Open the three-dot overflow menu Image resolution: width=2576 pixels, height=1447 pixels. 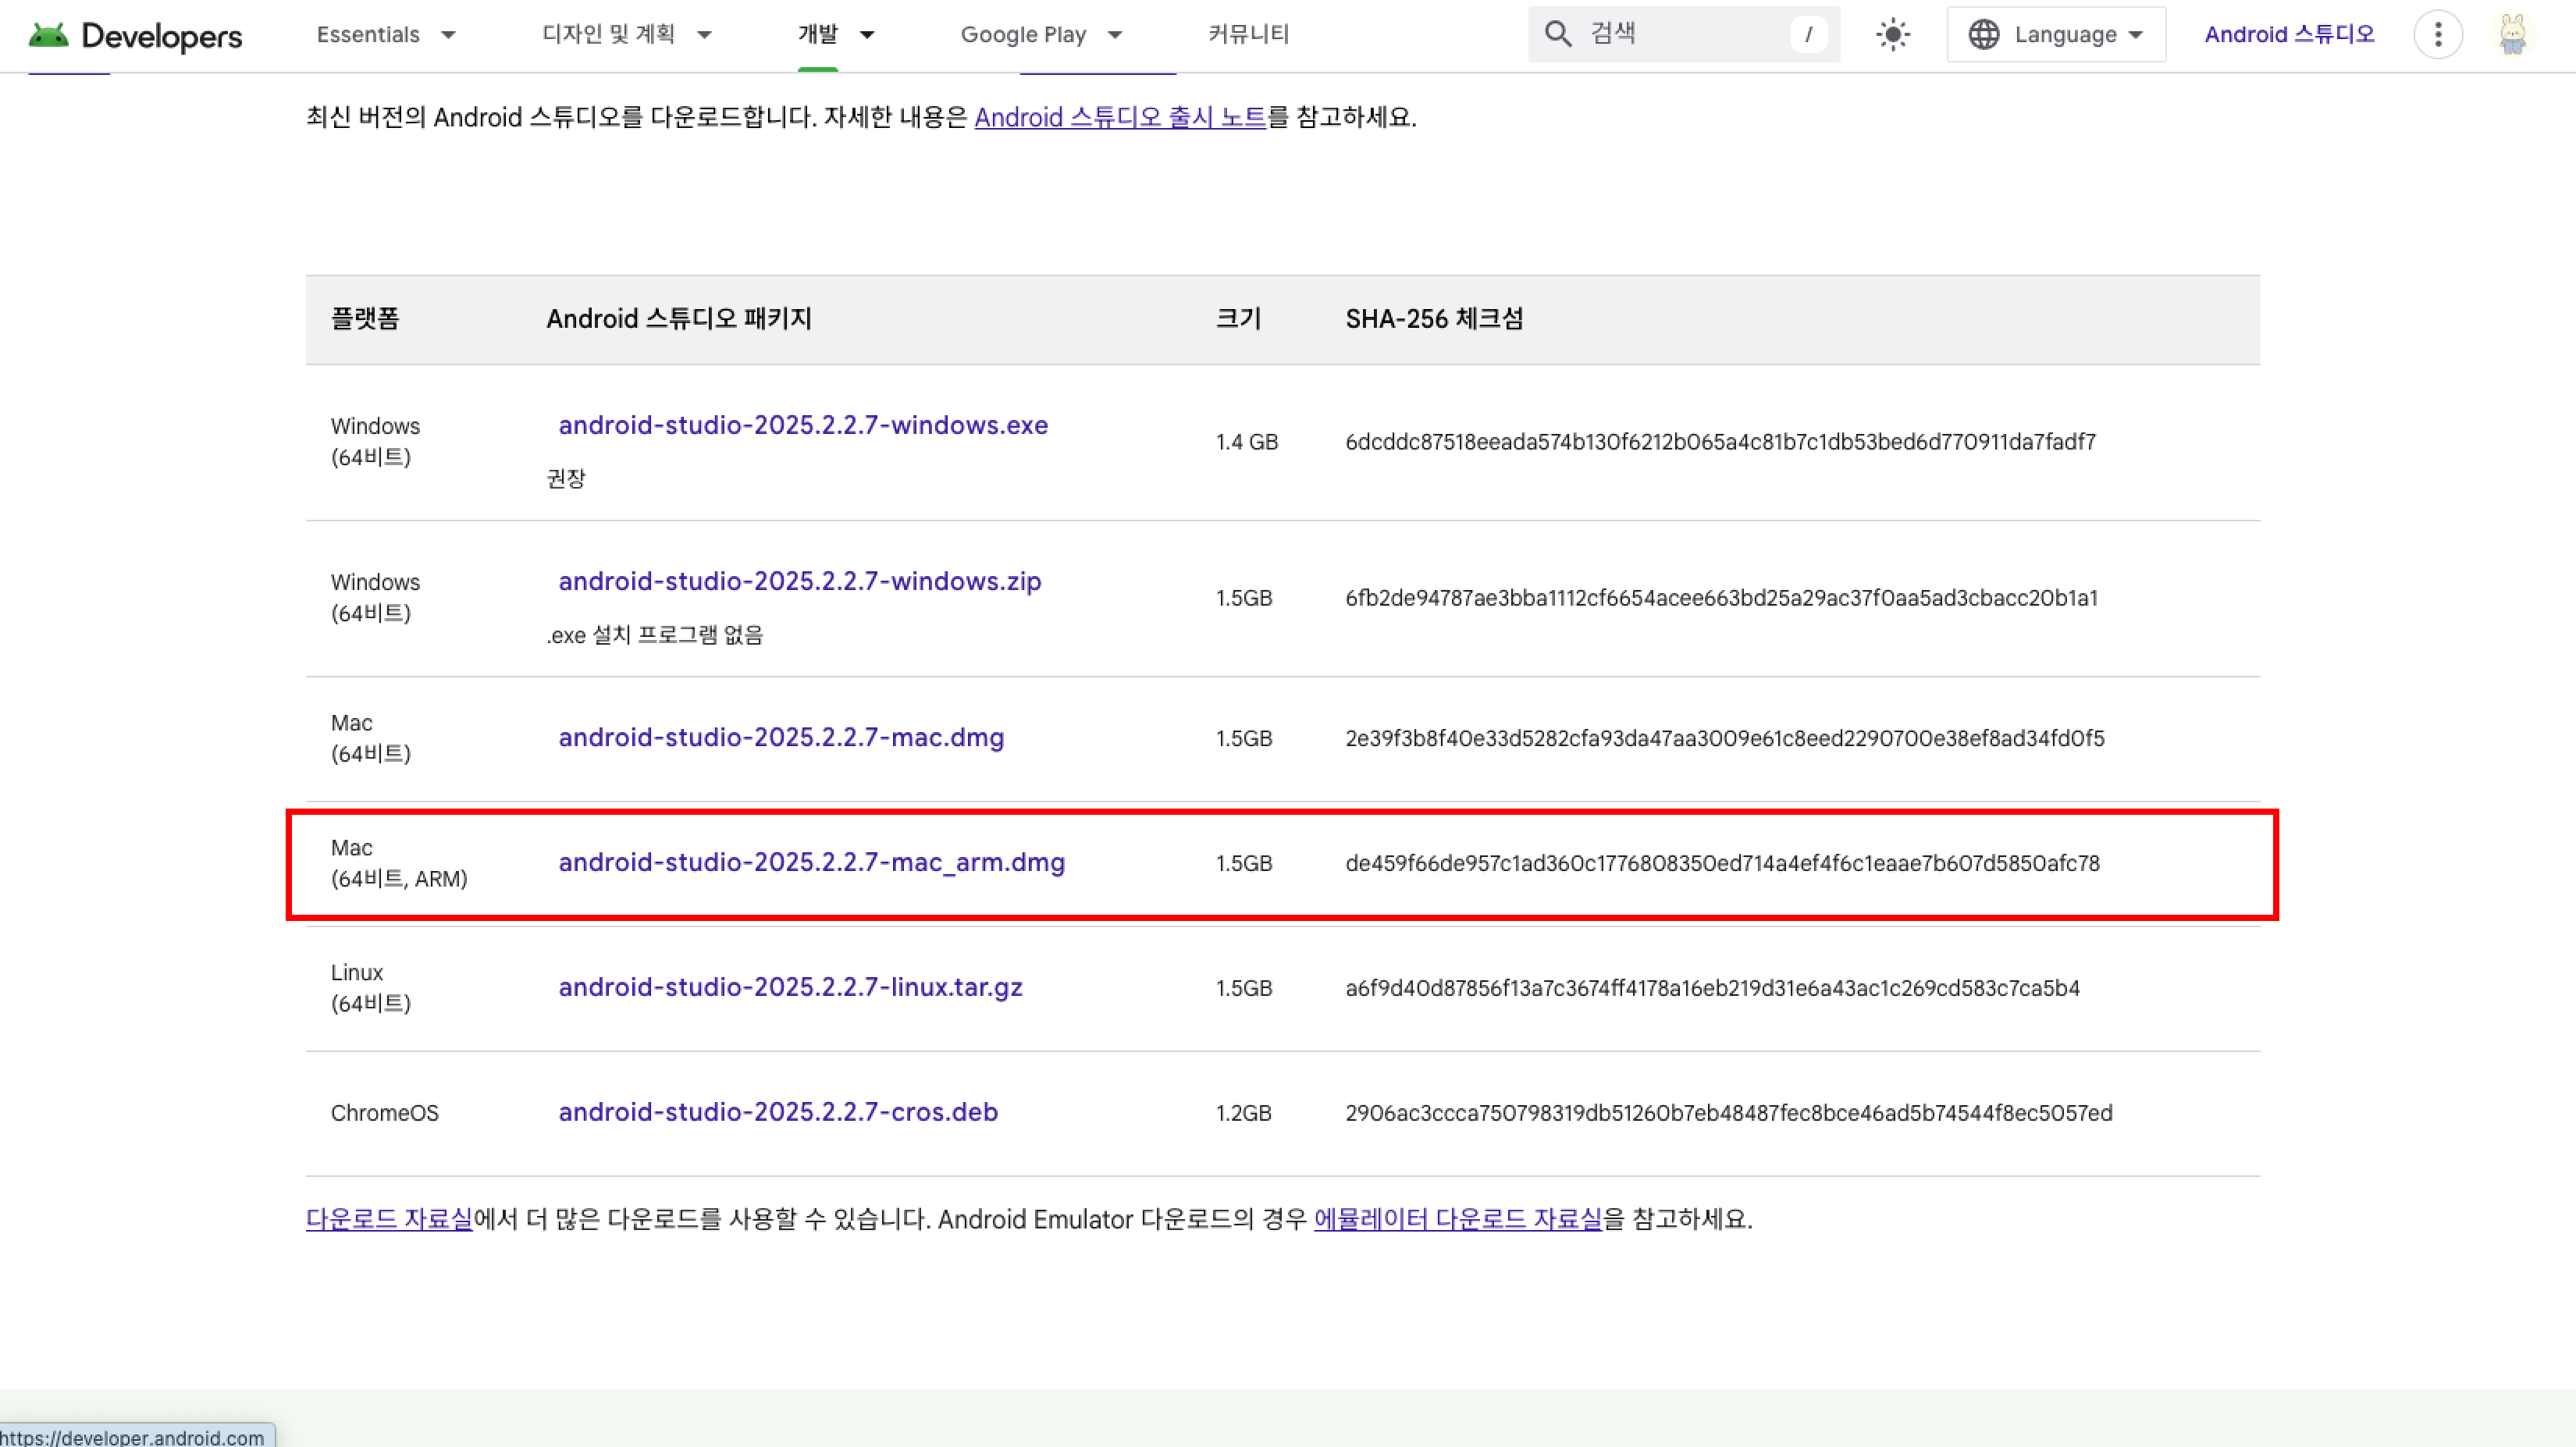click(x=2437, y=35)
